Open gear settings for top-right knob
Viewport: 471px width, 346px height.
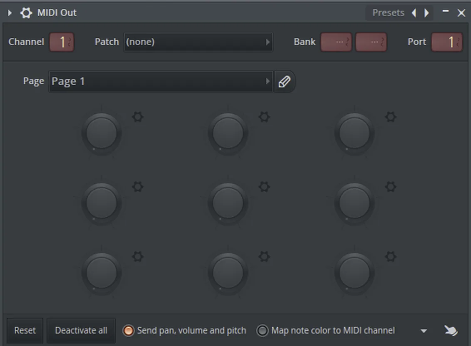[391, 117]
